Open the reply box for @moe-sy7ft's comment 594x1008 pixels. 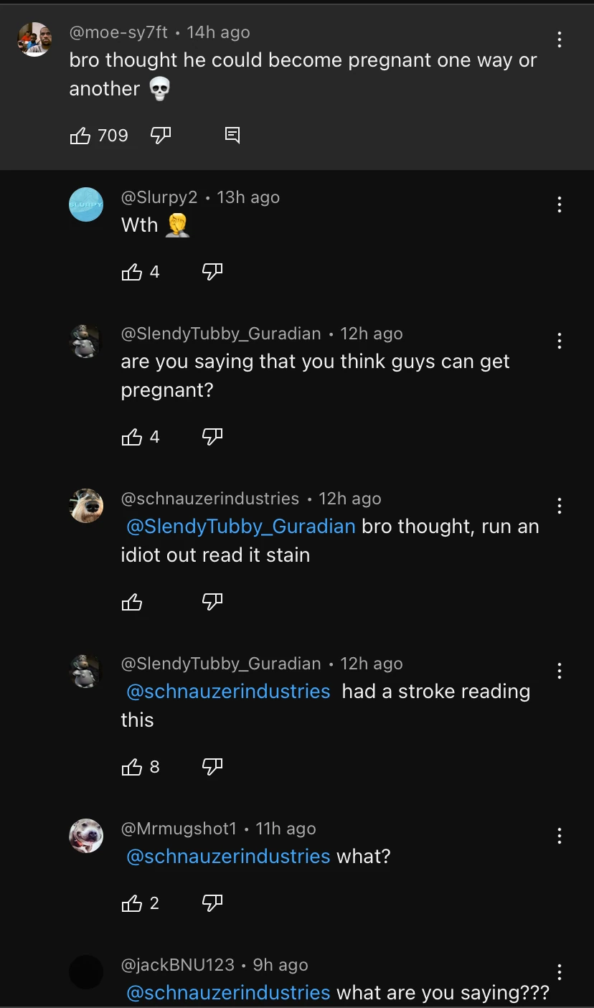[x=232, y=135]
